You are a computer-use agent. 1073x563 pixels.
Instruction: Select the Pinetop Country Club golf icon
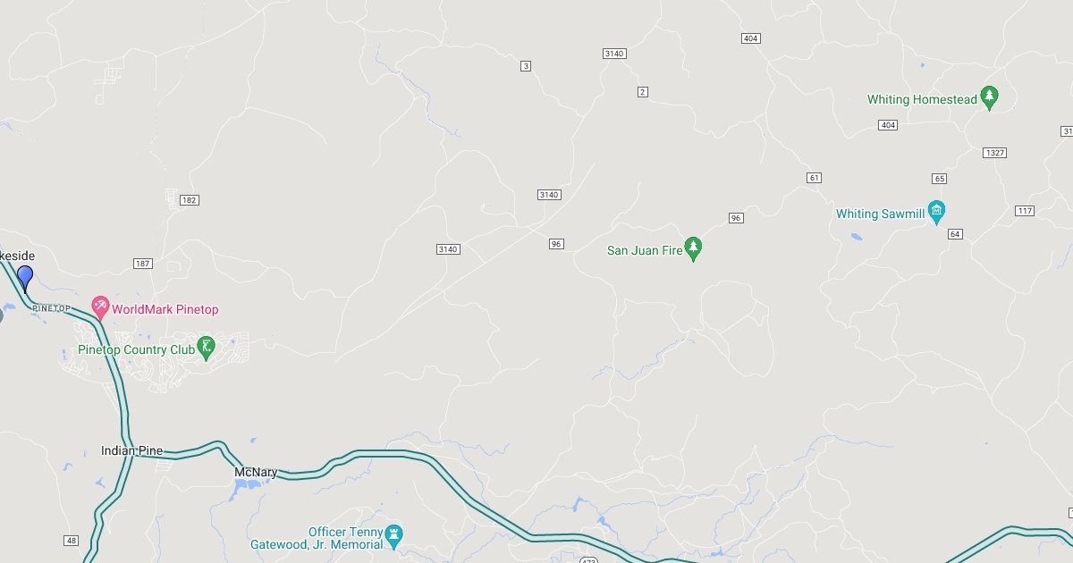pyautogui.click(x=207, y=349)
